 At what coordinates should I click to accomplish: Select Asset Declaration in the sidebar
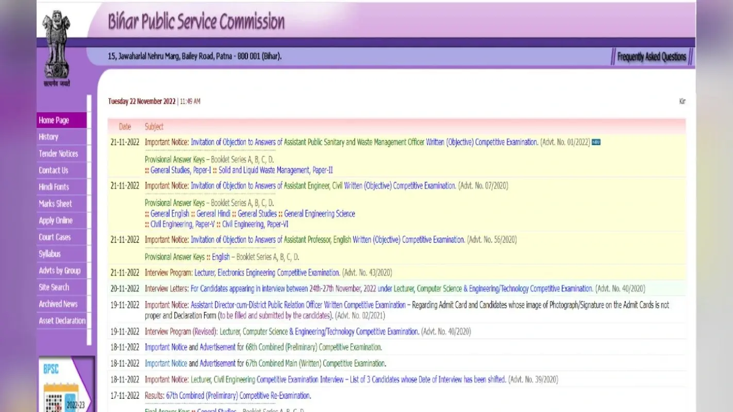coord(62,321)
